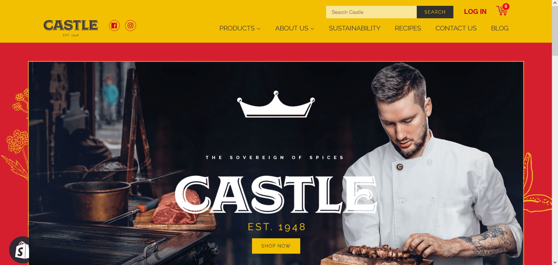Image resolution: width=558 pixels, height=265 pixels.
Task: View the shopping cart icon
Action: 502,11
